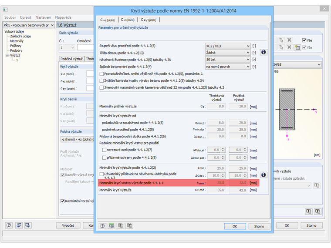Select Základní údaje tree item
Screen dimensions: 331x248
20,36
